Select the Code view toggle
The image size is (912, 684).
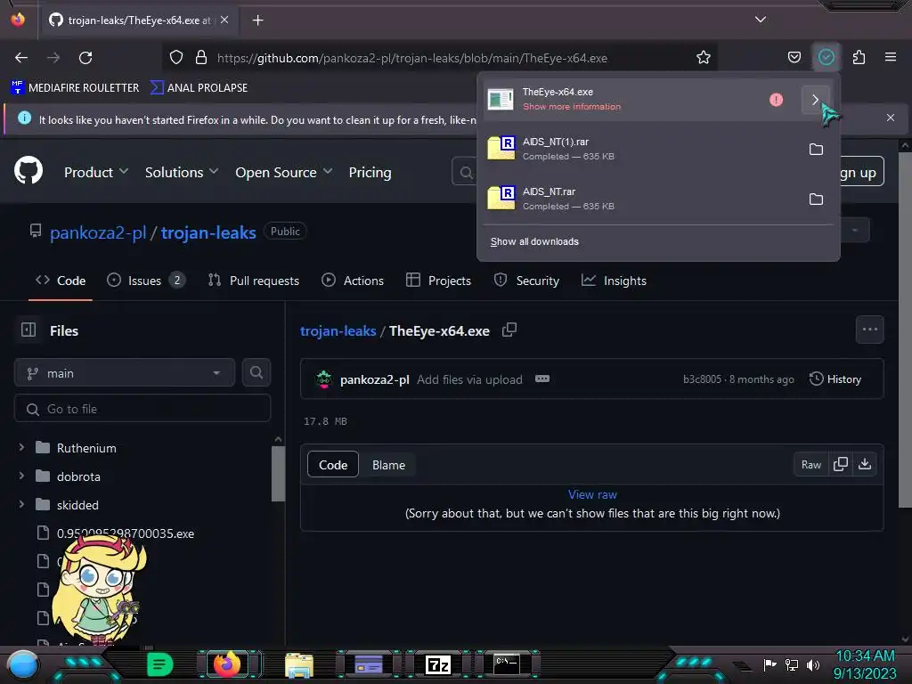(x=333, y=465)
